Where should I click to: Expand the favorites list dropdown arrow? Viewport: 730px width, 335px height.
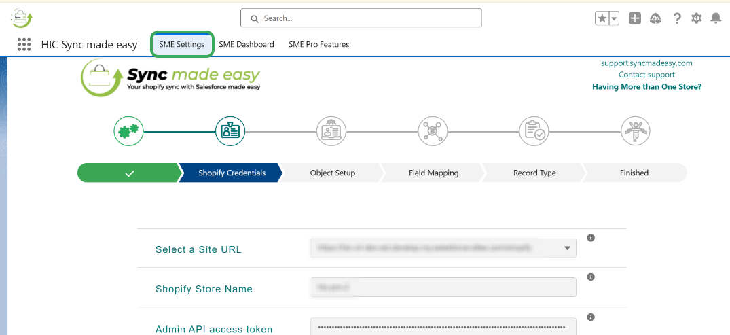click(614, 18)
